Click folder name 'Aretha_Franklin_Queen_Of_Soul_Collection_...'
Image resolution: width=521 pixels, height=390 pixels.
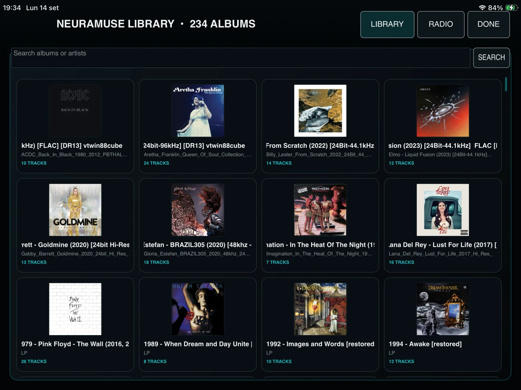(198, 154)
